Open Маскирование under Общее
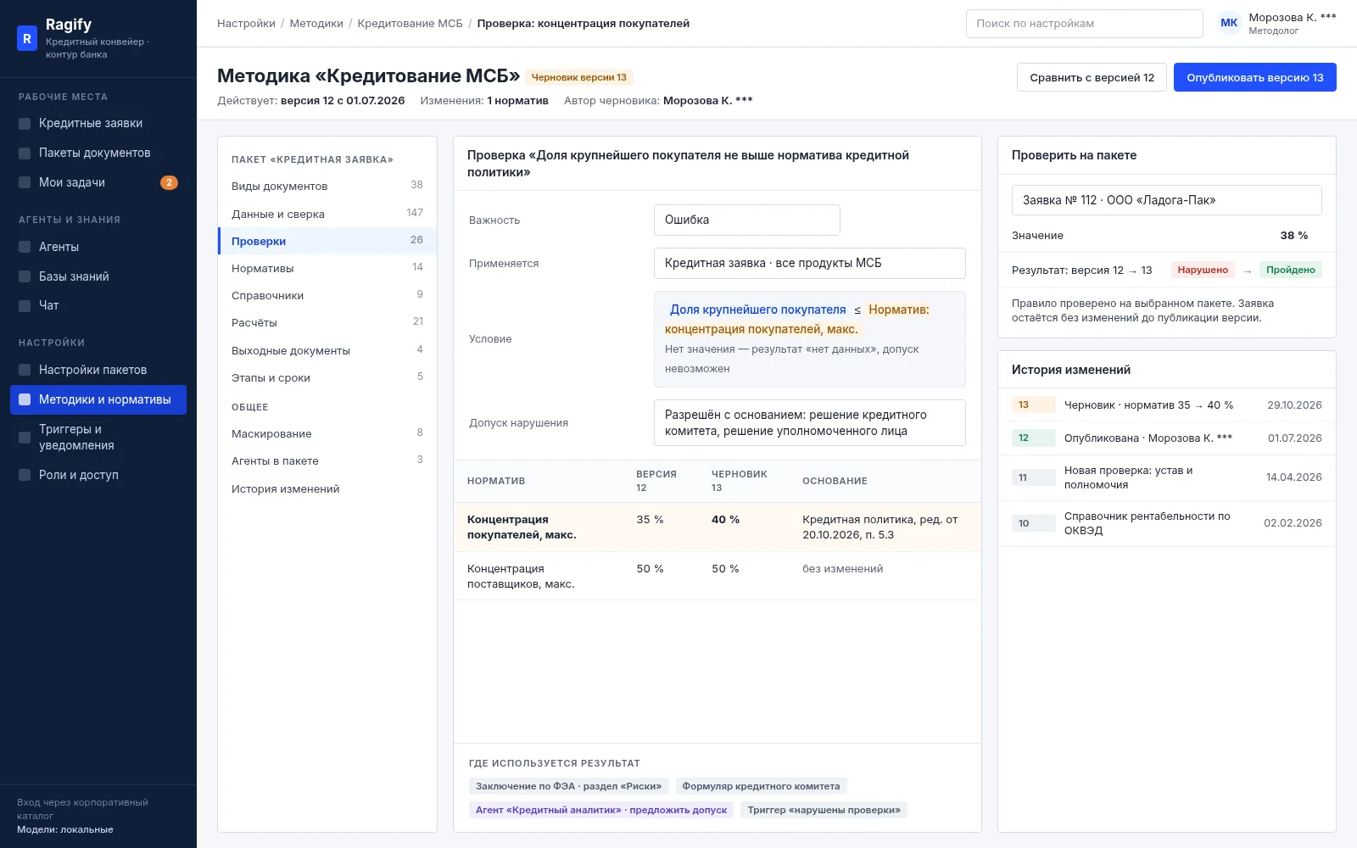Image resolution: width=1357 pixels, height=848 pixels. tap(327, 433)
